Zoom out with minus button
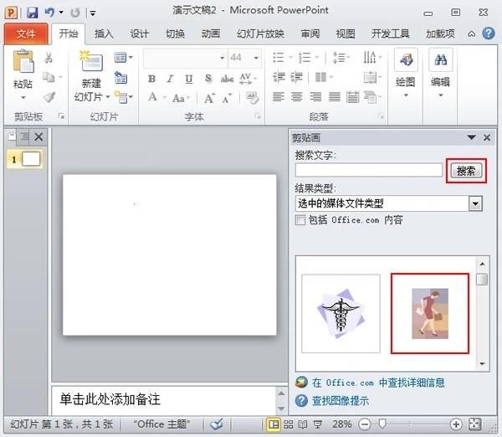This screenshot has height=437, width=502. coord(365,424)
